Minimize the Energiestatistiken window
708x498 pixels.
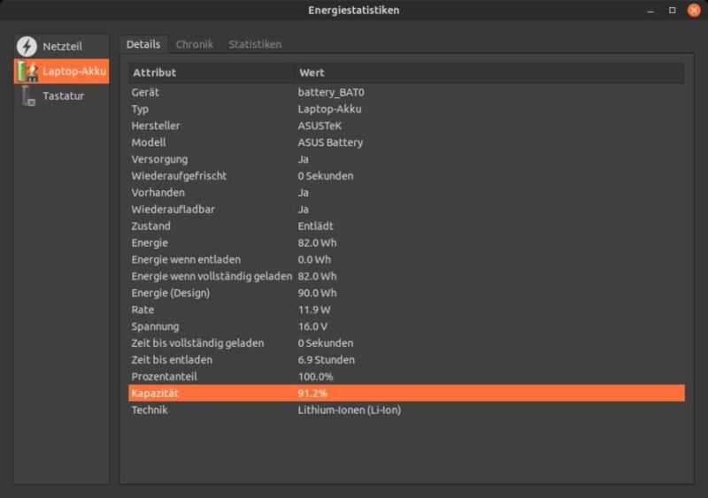click(650, 10)
